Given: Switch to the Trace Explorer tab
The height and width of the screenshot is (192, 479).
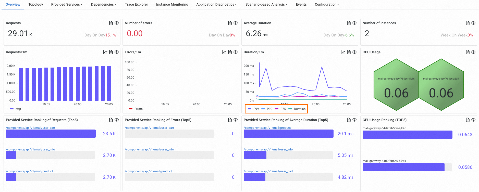Looking at the screenshot, I should pyautogui.click(x=136, y=4).
